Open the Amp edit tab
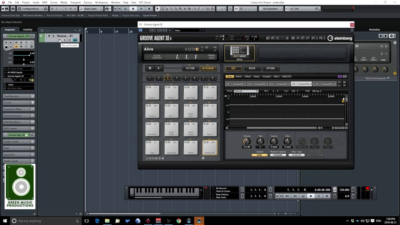 click(257, 77)
